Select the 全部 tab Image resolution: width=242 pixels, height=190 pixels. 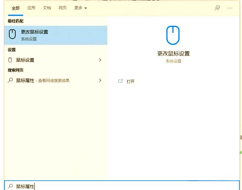16,8
